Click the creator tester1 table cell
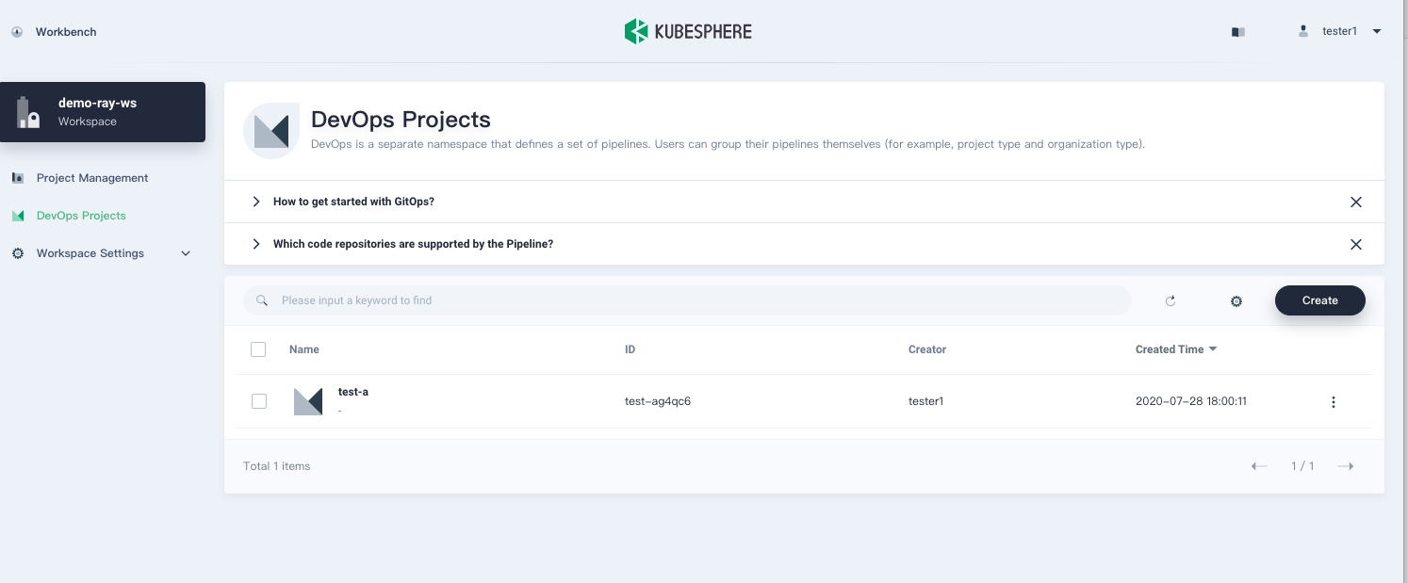1408x583 pixels. [926, 401]
